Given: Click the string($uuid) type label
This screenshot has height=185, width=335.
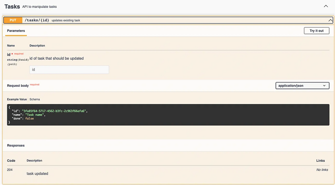Looking at the screenshot, I should [x=18, y=60].
